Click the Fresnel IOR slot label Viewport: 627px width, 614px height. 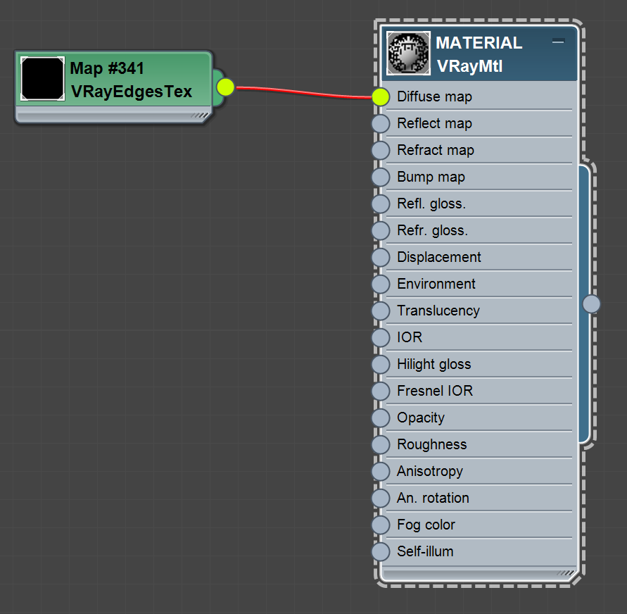coord(435,391)
